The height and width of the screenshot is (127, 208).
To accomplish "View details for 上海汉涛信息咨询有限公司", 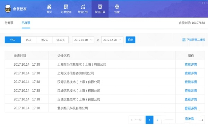I will pyautogui.click(x=191, y=73).
